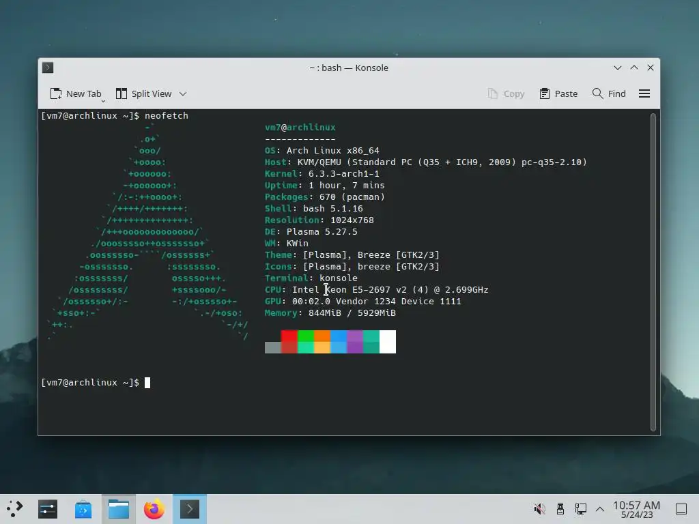Click the white color block in neofetch output
699x524 pixels.
coord(388,342)
